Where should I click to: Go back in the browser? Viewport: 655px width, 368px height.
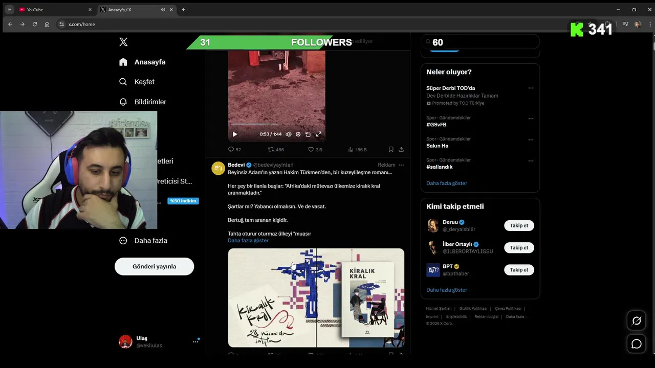pyautogui.click(x=10, y=24)
